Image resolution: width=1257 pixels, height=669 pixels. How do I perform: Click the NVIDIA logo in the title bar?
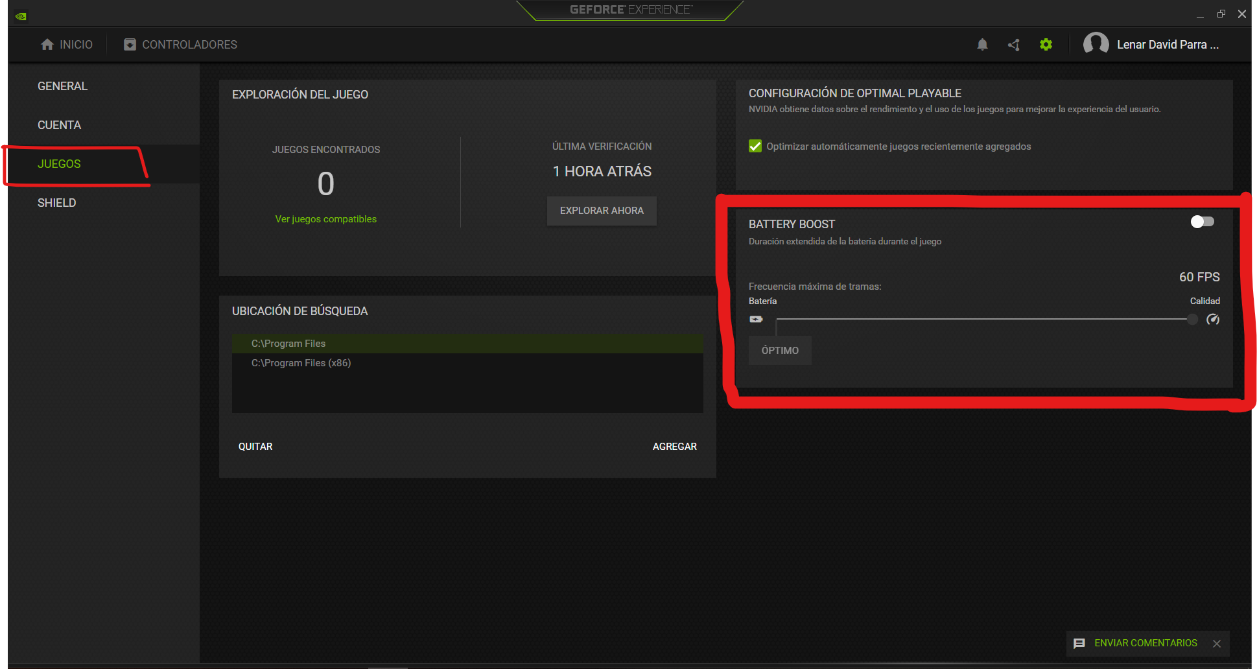pyautogui.click(x=21, y=16)
